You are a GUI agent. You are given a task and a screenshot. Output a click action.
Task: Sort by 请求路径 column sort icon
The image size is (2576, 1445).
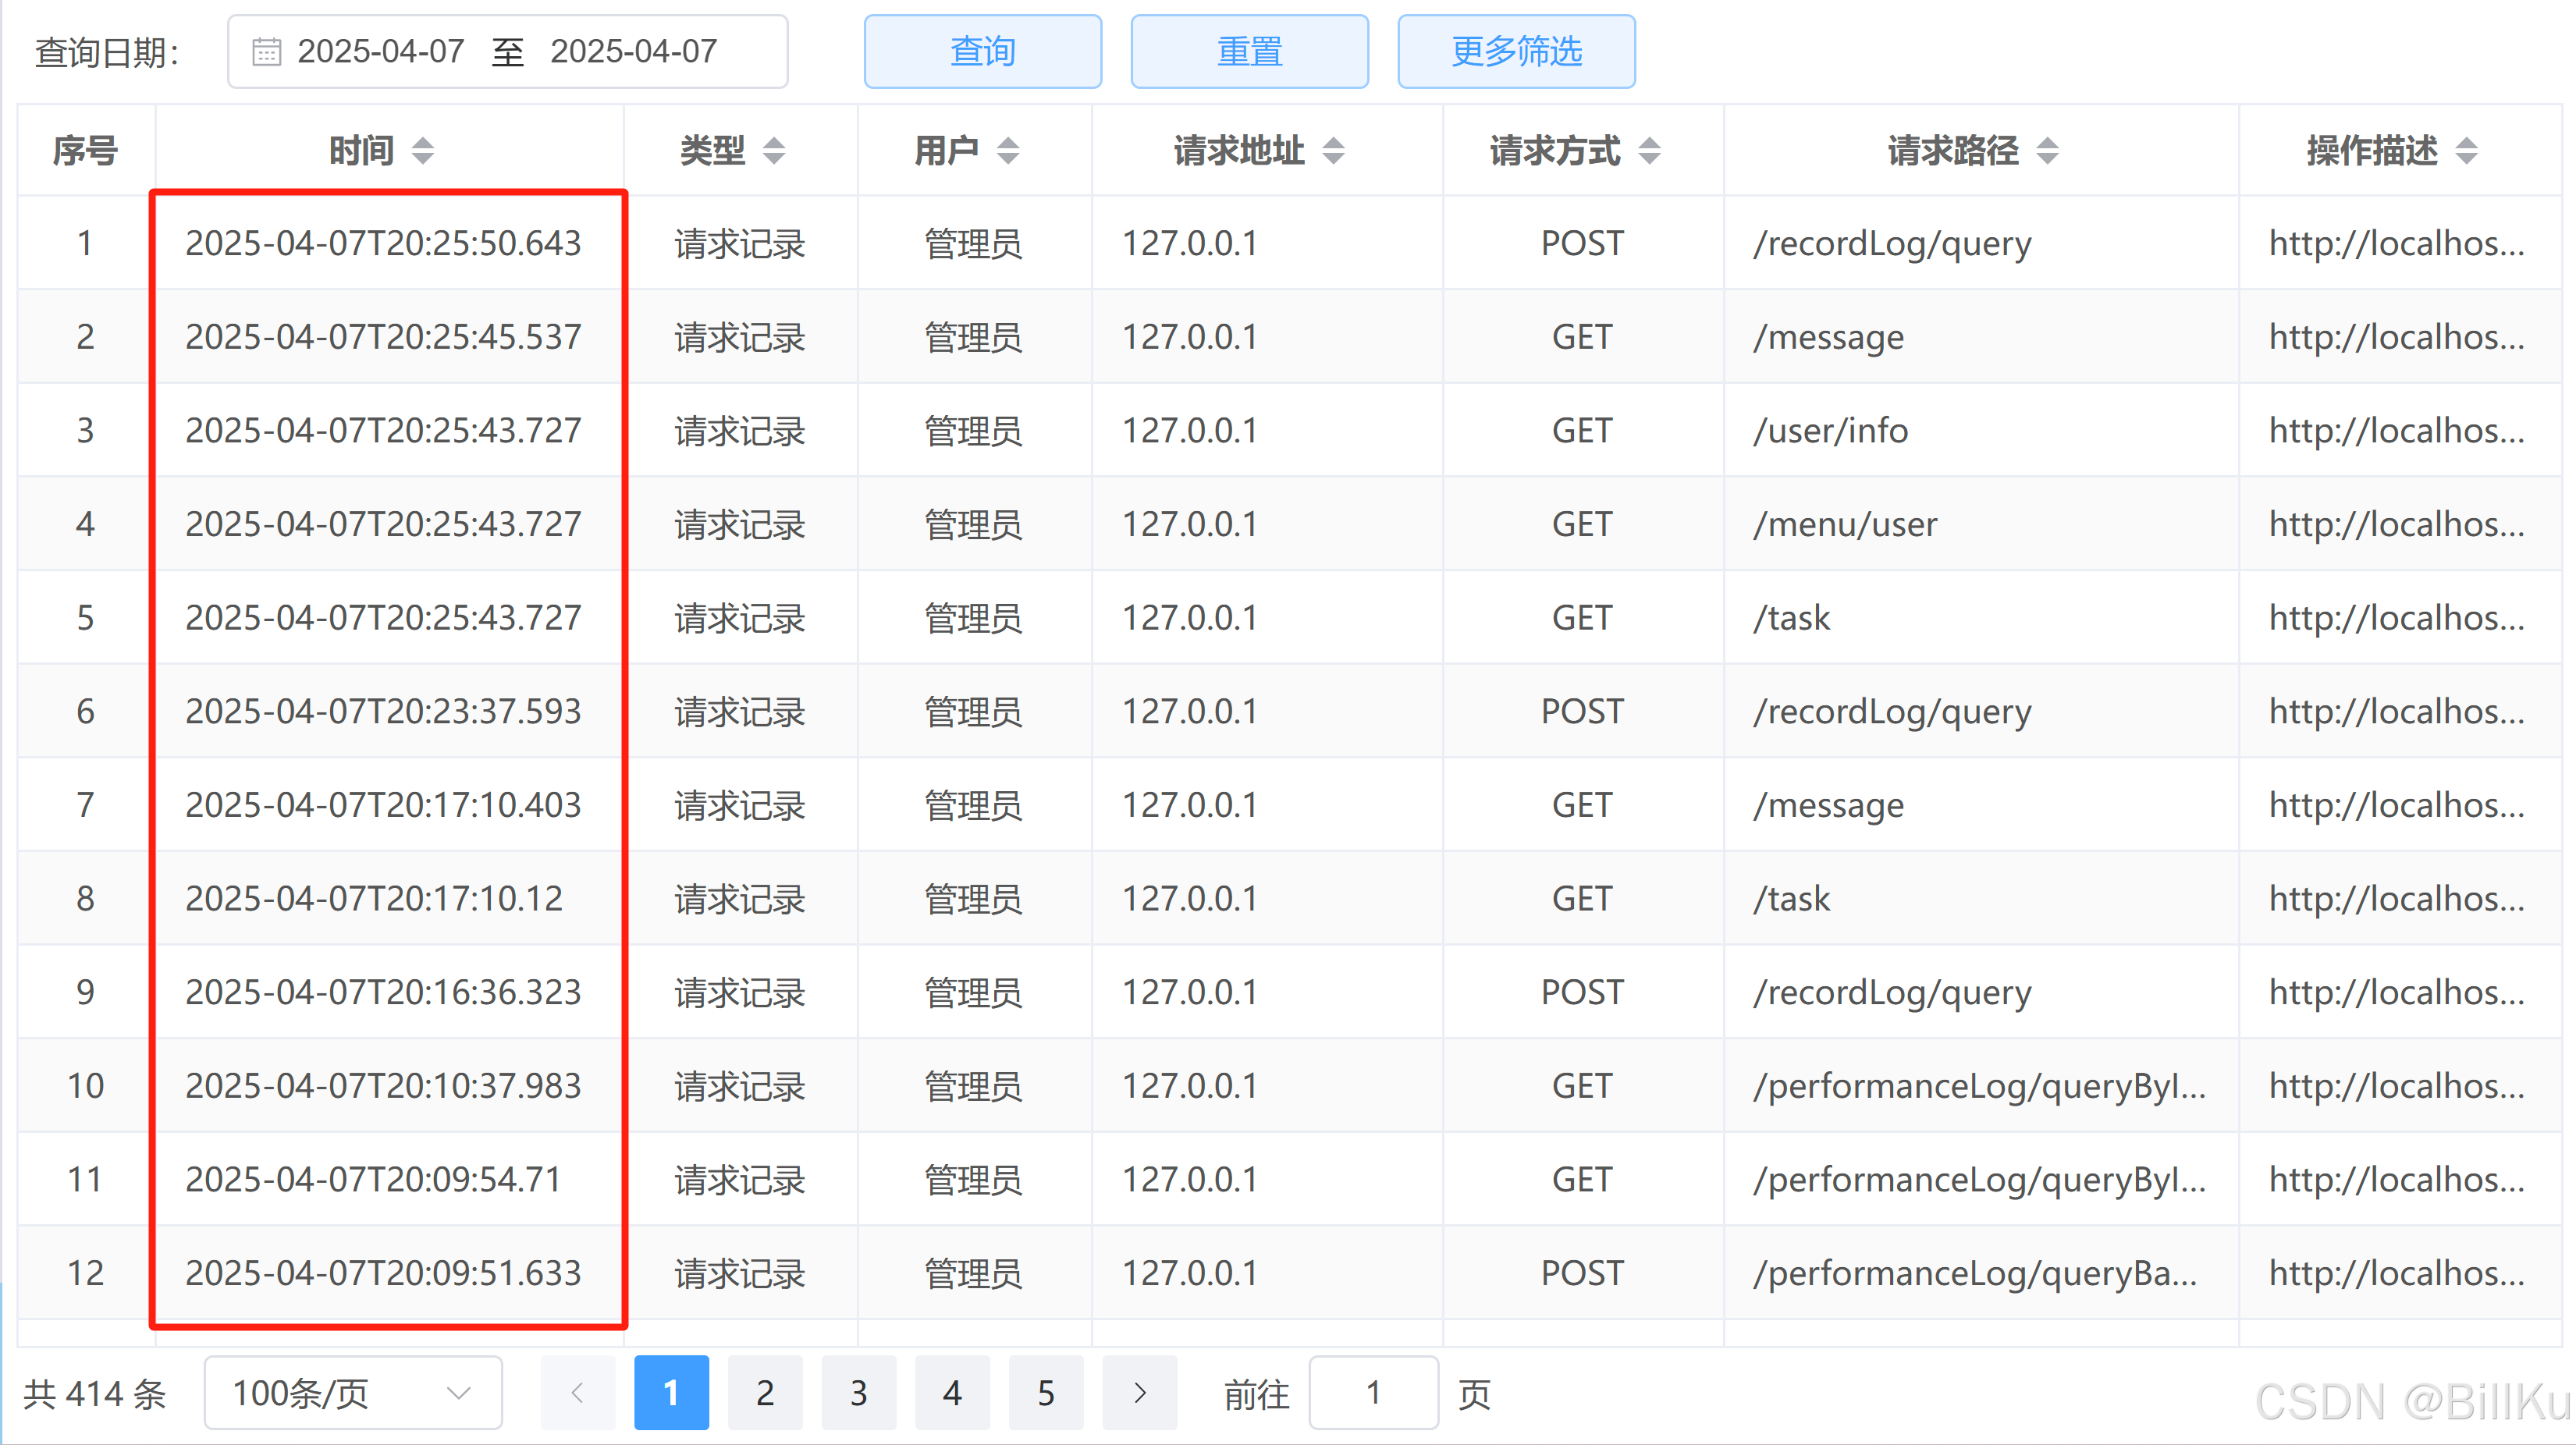coord(2047,151)
